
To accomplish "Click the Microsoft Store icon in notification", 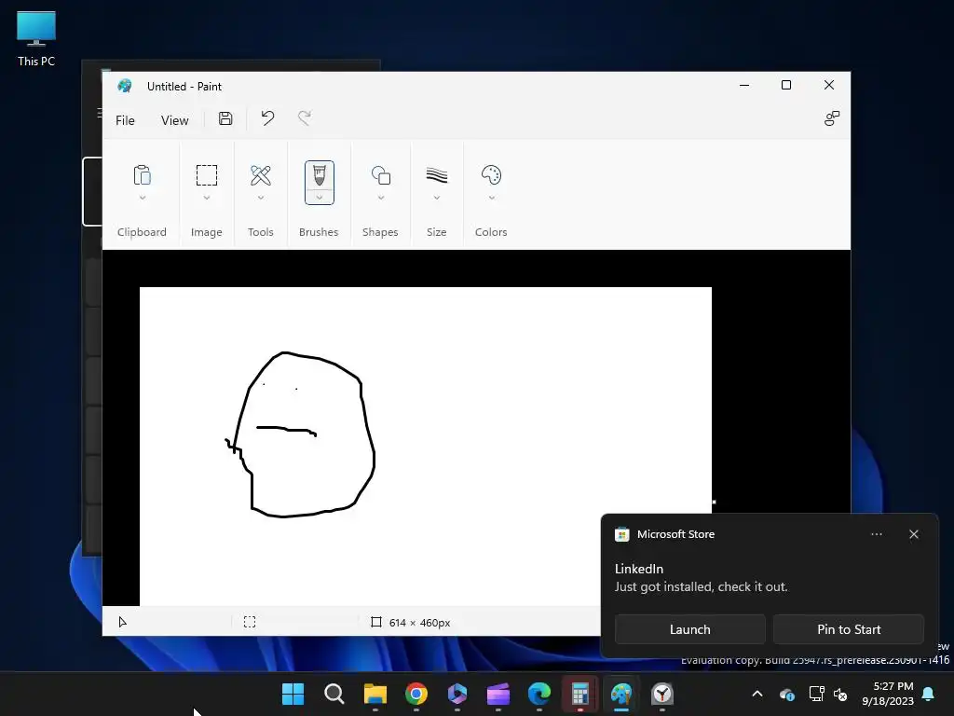I will (x=621, y=534).
